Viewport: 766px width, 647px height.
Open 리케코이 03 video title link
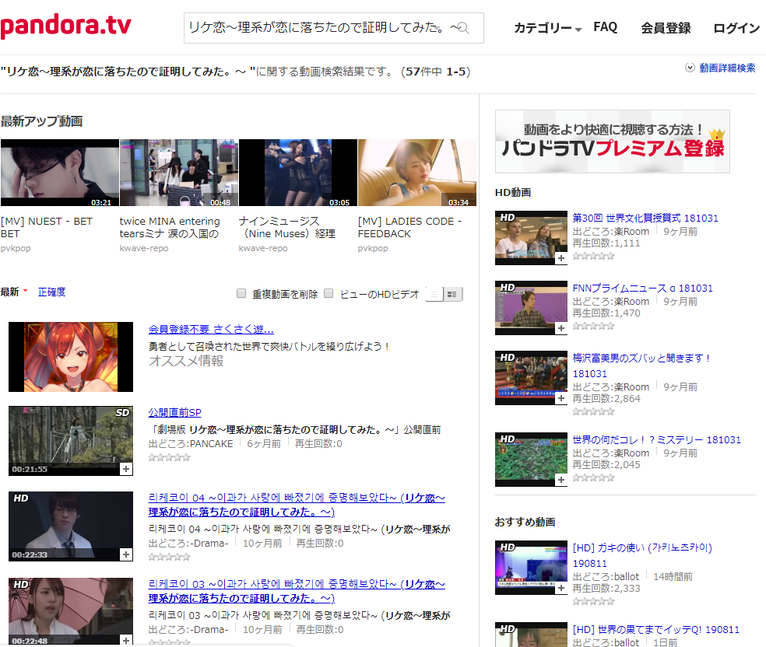pos(297,591)
